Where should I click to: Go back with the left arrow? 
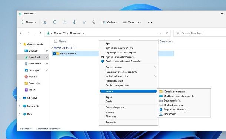(21, 33)
